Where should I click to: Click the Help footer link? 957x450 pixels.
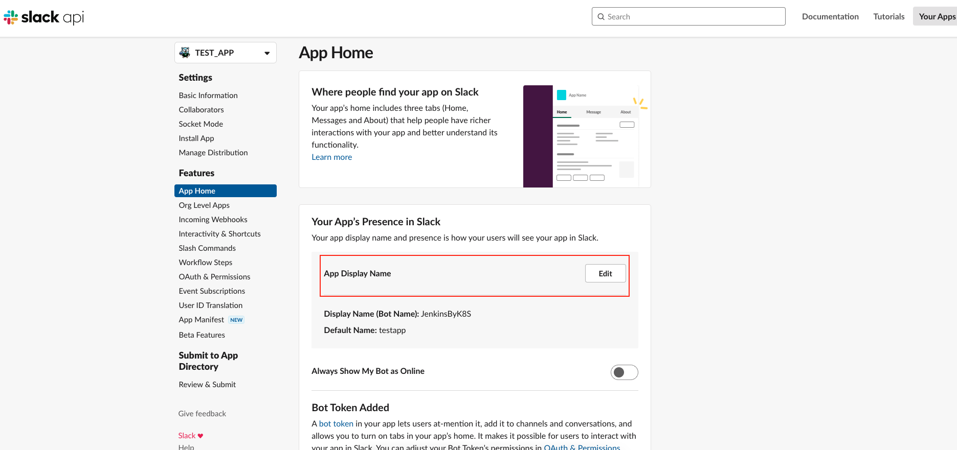click(x=186, y=447)
